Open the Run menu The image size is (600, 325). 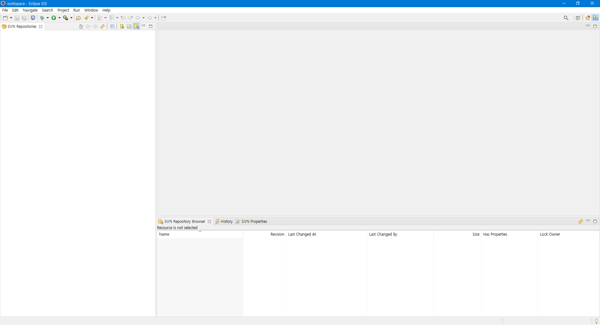coord(77,10)
